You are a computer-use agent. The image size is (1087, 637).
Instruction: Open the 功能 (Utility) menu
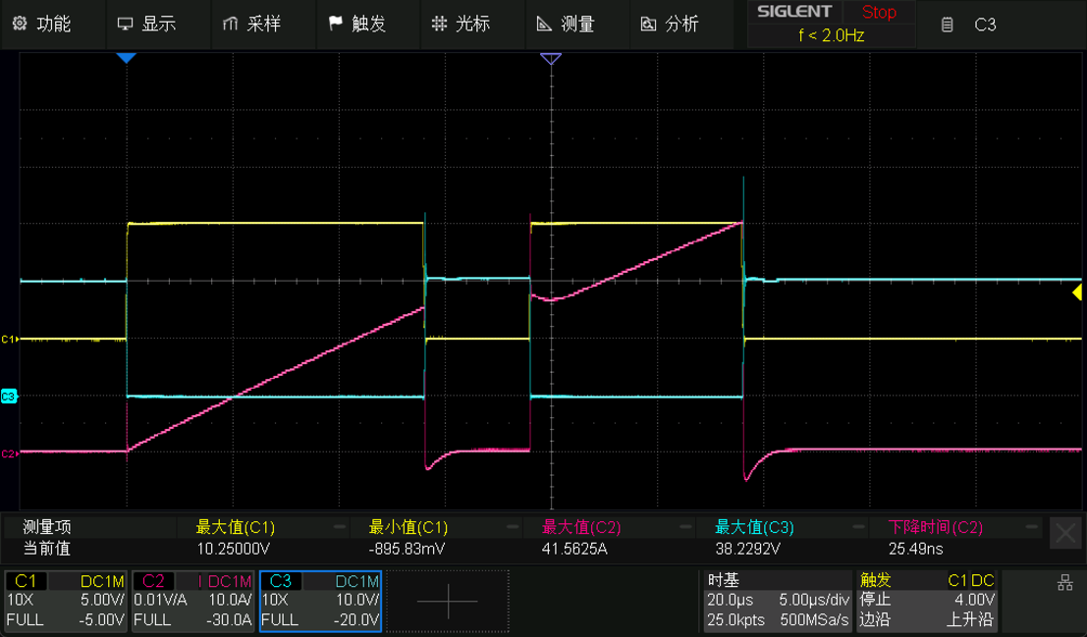pyautogui.click(x=53, y=25)
